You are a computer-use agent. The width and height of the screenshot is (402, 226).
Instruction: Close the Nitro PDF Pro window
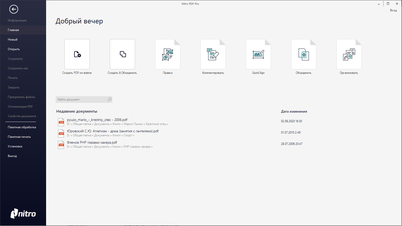pos(397,4)
